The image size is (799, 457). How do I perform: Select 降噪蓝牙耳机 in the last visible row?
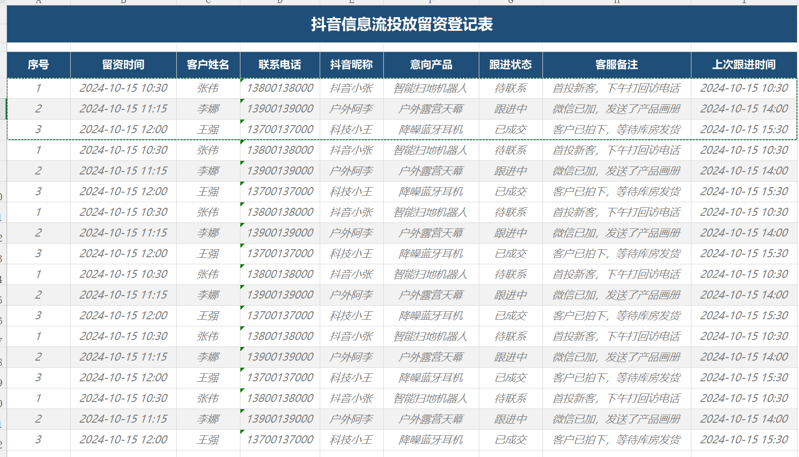(431, 440)
